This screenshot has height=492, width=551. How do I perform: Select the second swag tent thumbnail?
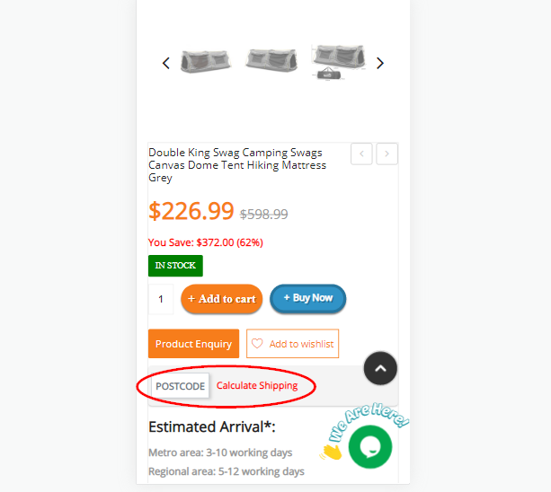pyautogui.click(x=271, y=60)
